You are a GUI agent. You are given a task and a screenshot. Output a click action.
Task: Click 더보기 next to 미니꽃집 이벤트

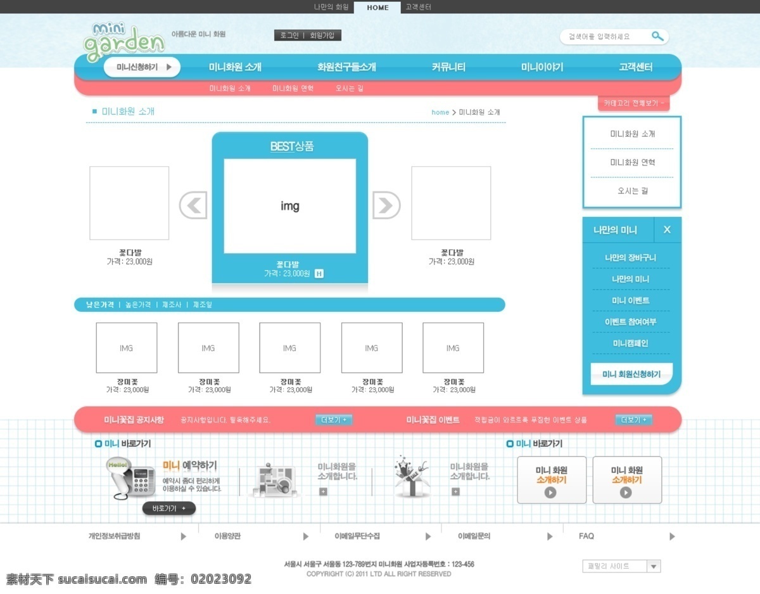pos(634,420)
